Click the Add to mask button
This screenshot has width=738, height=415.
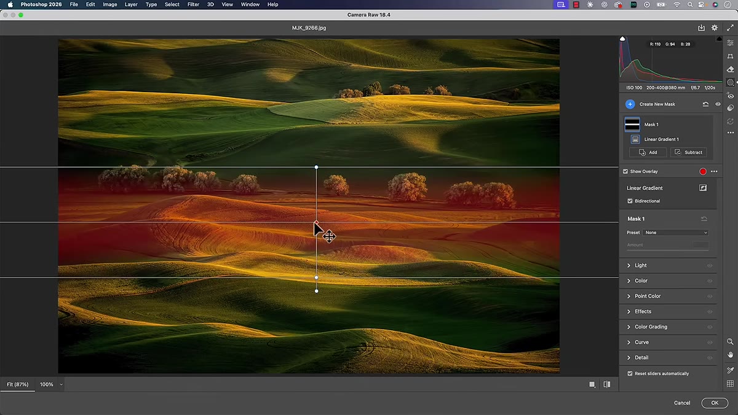648,152
